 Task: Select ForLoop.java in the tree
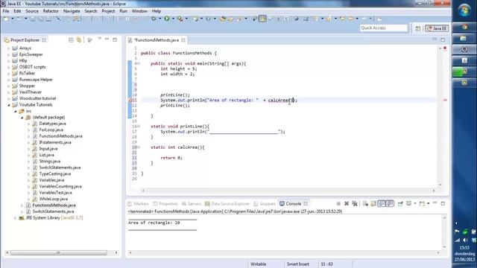pyautogui.click(x=51, y=130)
